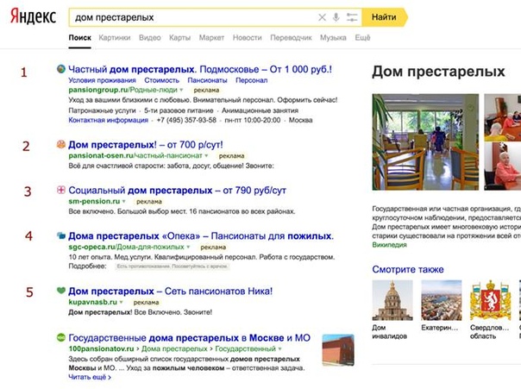Click 'Дома престарелых' breadcrumb link

point(174,348)
